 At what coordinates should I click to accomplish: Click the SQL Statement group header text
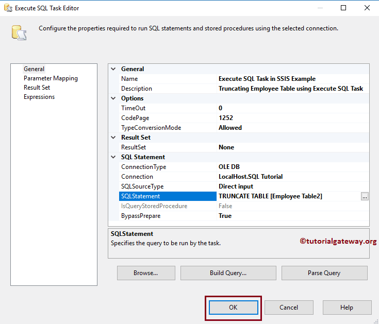(x=143, y=157)
